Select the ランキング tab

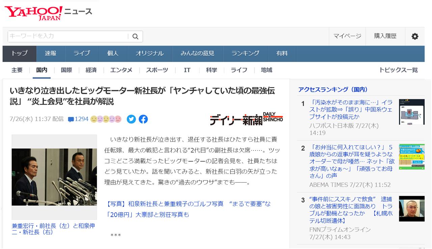(245, 54)
